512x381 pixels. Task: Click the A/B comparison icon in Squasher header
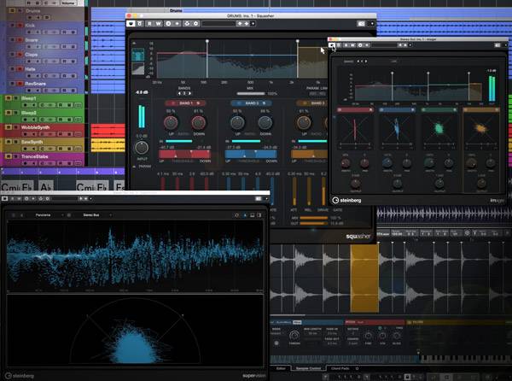(168, 24)
